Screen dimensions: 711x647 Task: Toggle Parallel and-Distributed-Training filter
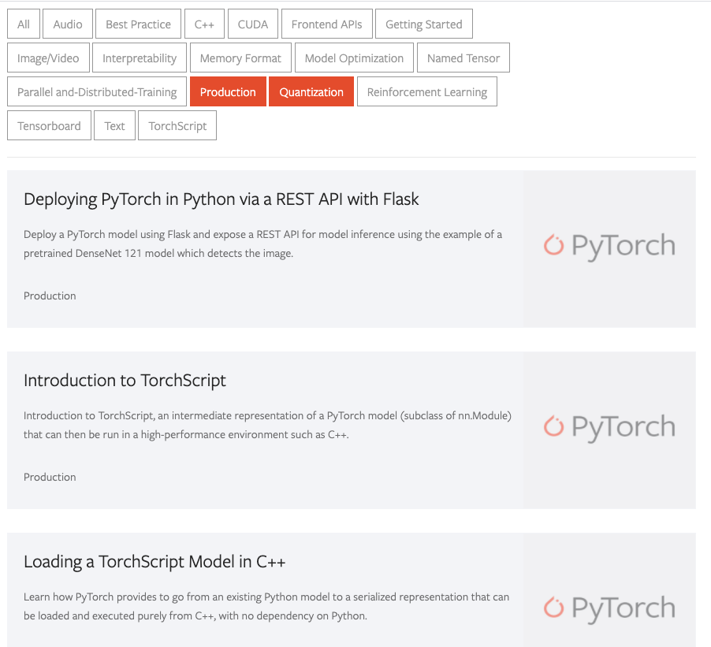click(x=97, y=92)
